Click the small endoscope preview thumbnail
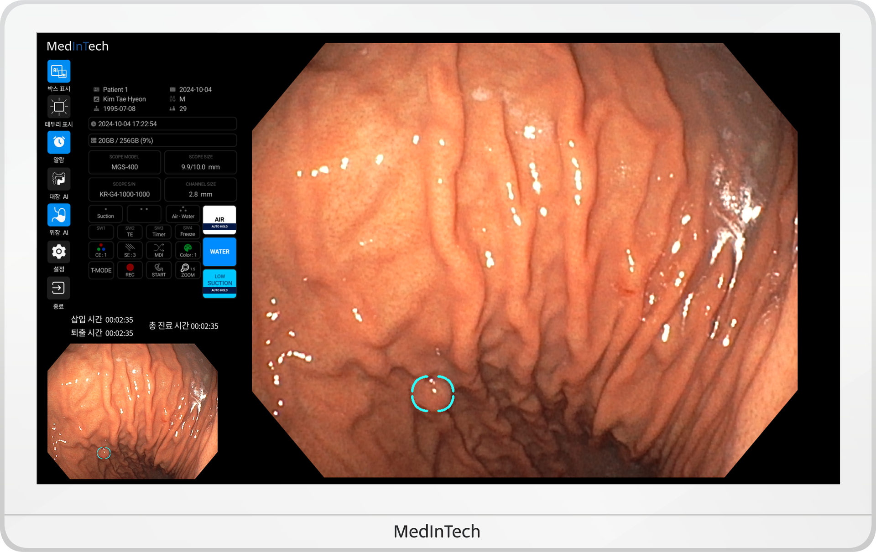Screen dimensions: 876x552 (x=132, y=411)
